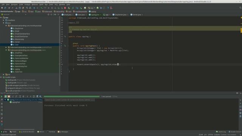Open the Edit menu
Image resolution: width=242 pixels, height=136 pixels.
point(3,5)
